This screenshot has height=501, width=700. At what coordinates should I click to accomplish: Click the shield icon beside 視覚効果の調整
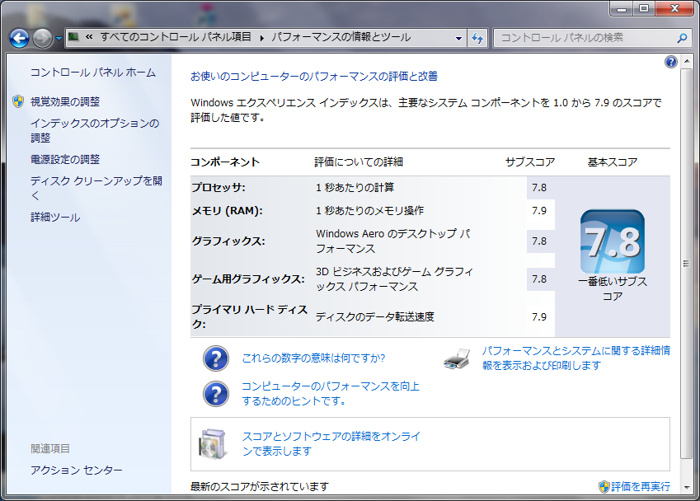click(x=18, y=101)
